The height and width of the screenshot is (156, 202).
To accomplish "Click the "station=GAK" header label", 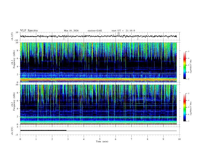I will tap(95, 31).
